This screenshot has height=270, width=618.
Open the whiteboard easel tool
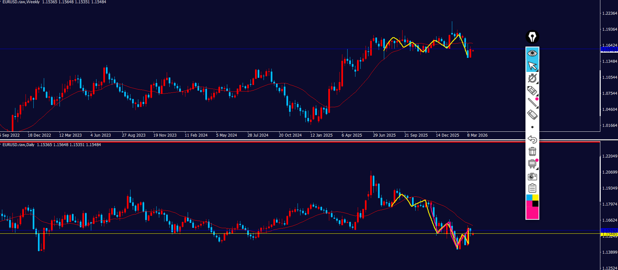pyautogui.click(x=532, y=163)
